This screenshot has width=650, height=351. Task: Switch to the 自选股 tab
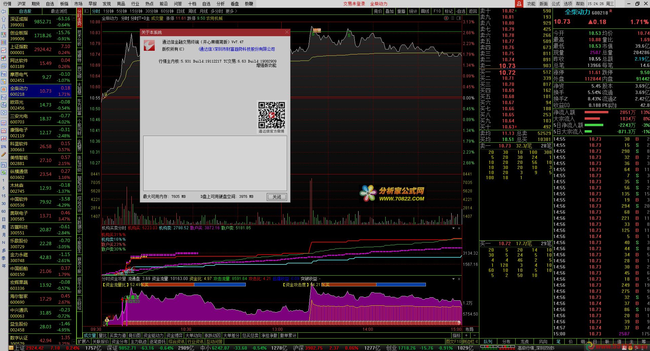point(25,11)
